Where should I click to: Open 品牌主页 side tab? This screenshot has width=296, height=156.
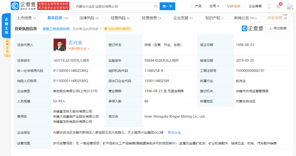pyautogui.click(x=7, y=48)
